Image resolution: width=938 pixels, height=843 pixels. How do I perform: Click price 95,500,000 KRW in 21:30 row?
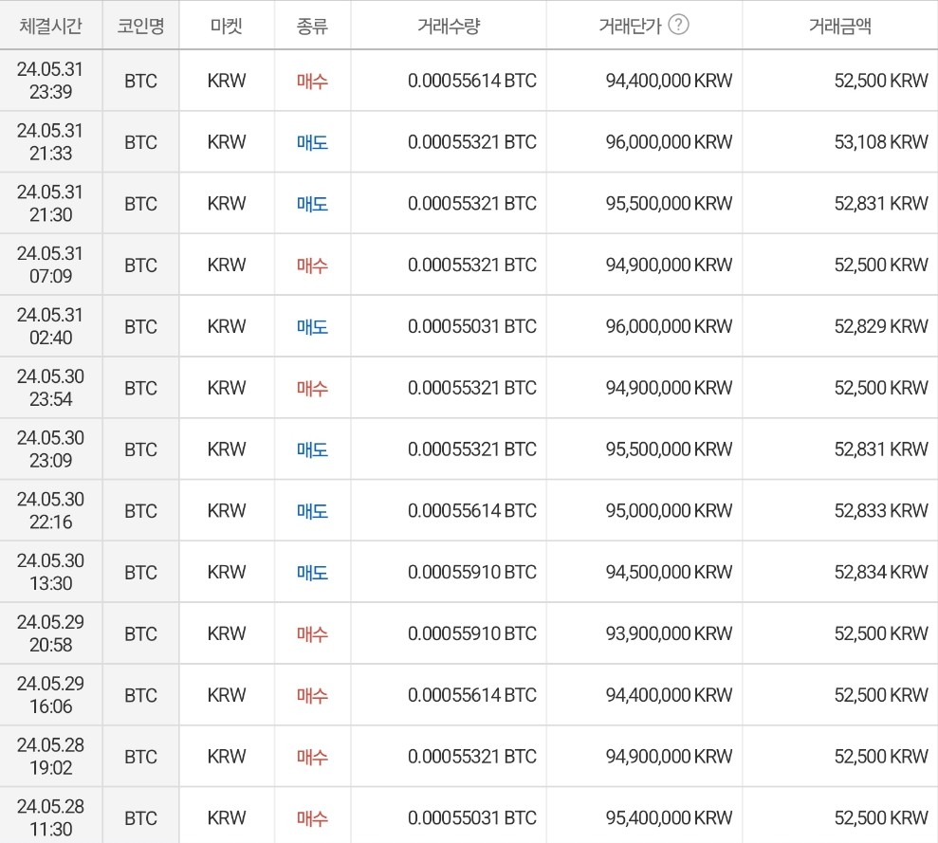click(x=669, y=204)
